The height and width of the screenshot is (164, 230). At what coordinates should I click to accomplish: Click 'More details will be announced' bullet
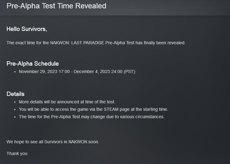point(67,102)
